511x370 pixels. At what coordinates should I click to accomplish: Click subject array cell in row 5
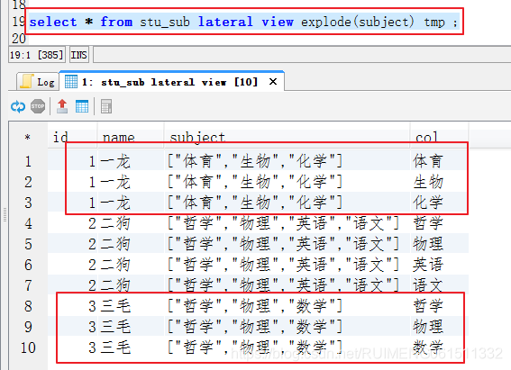click(287, 244)
